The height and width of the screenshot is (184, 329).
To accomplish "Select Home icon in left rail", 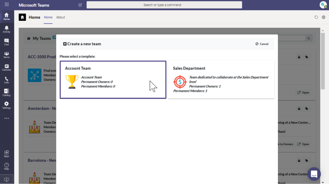I will coord(6,16).
